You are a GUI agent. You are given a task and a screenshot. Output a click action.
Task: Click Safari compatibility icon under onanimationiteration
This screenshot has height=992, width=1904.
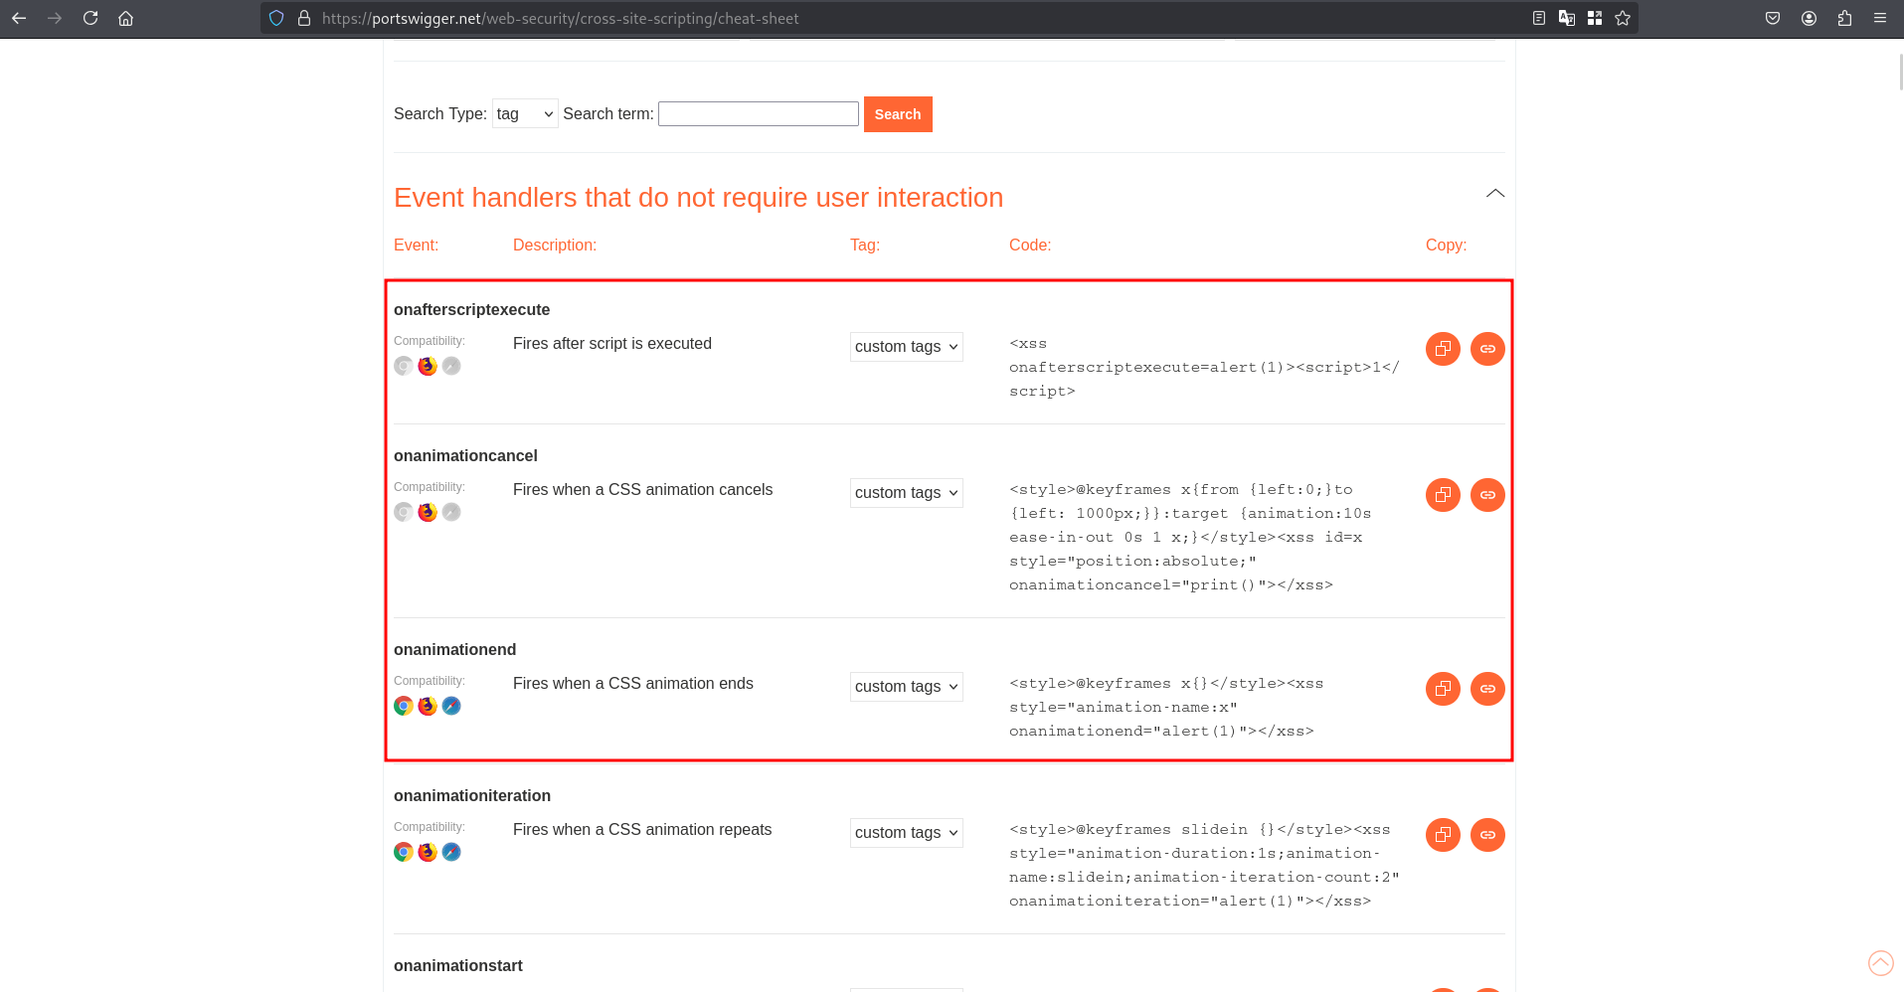(451, 852)
